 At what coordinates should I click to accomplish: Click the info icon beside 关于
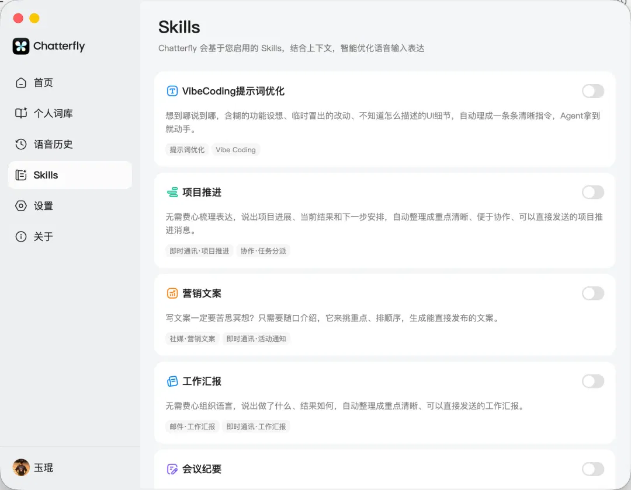point(21,237)
